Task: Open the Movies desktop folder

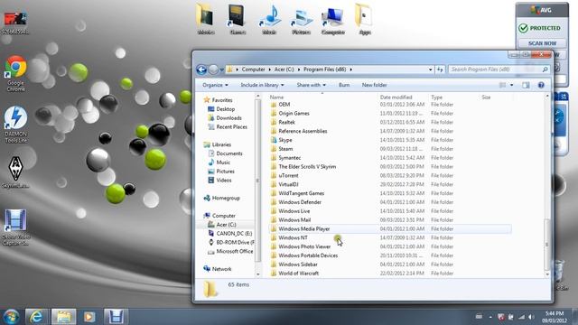Action: 206,20
